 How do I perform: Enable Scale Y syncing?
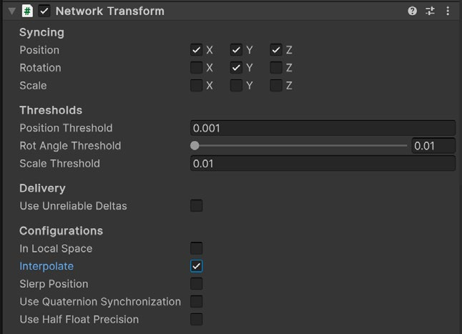click(x=236, y=85)
